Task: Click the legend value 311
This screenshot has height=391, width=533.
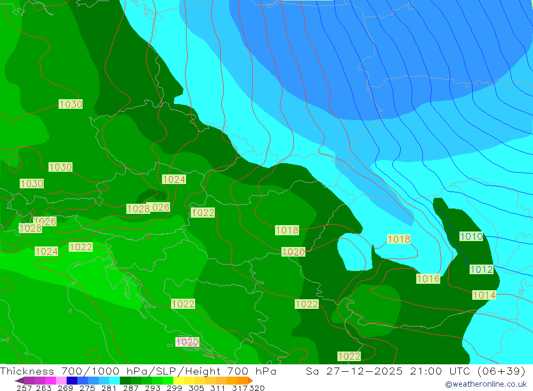Action: coord(217,388)
